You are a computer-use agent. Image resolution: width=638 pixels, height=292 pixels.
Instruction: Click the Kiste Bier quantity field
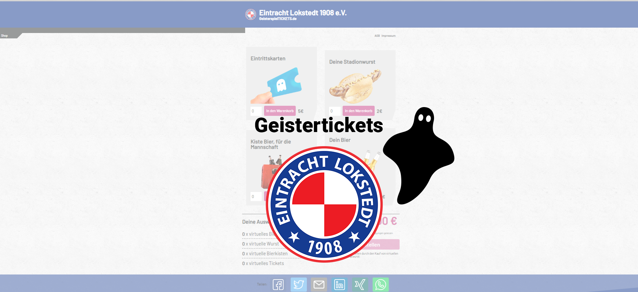[x=256, y=196]
